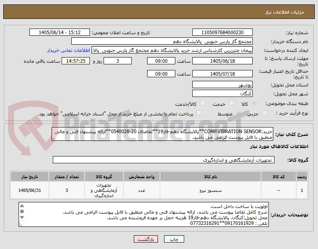Click the کد کالا column header

pos(279,177)
